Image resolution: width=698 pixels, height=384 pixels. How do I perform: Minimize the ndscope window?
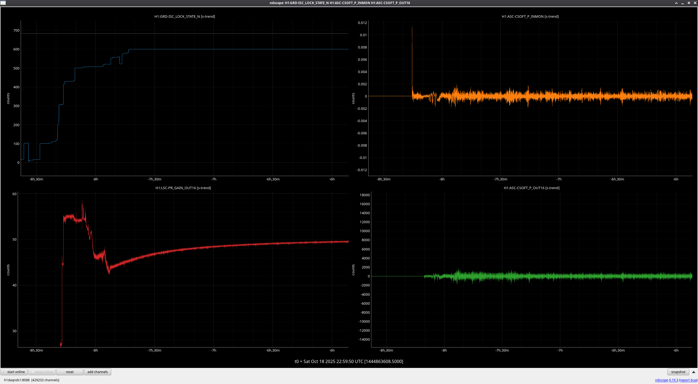pyautogui.click(x=682, y=3)
